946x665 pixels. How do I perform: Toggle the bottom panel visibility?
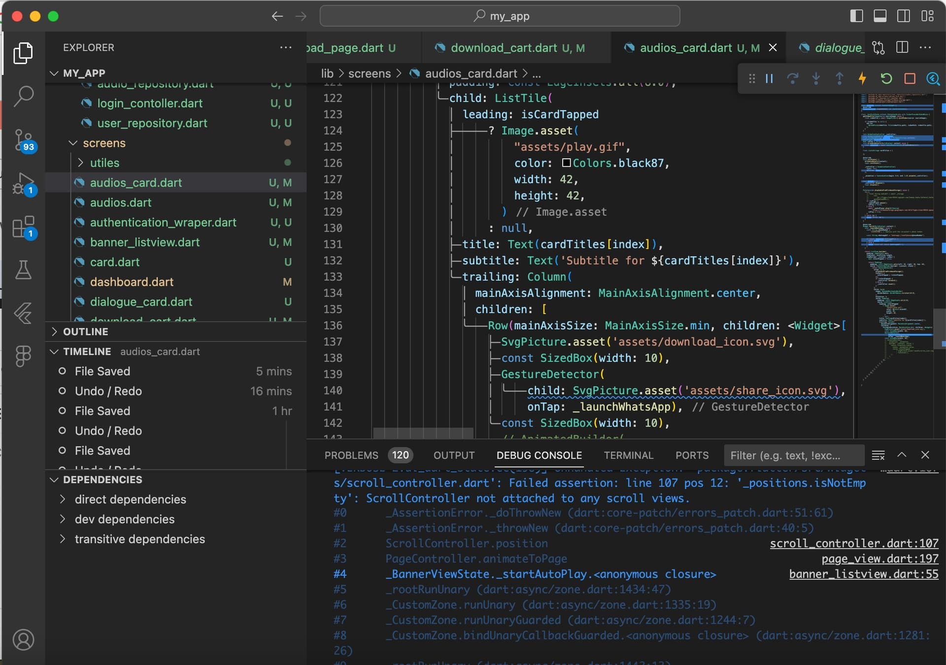(x=880, y=16)
